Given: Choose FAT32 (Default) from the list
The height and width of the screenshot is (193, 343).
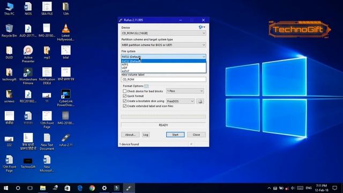Looking at the screenshot, I should click(163, 61).
